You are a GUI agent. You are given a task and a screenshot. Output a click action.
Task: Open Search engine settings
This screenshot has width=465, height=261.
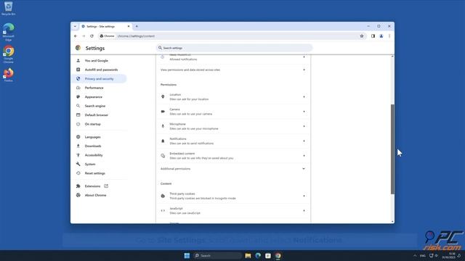pyautogui.click(x=95, y=106)
